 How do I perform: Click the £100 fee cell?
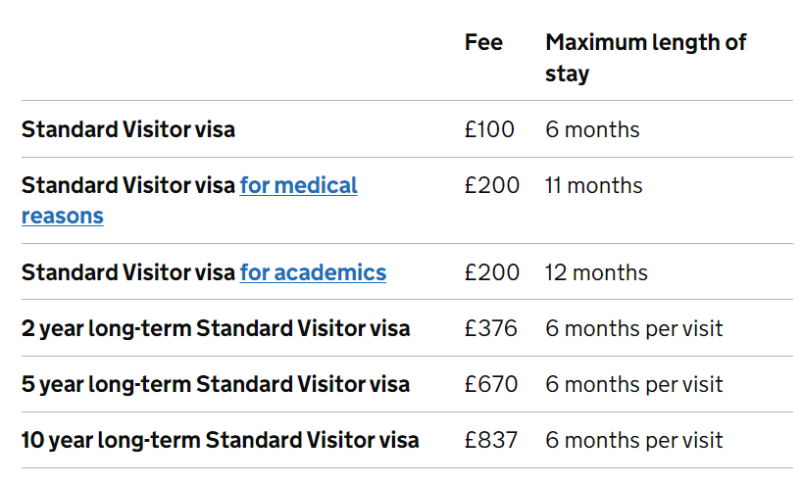point(489,129)
